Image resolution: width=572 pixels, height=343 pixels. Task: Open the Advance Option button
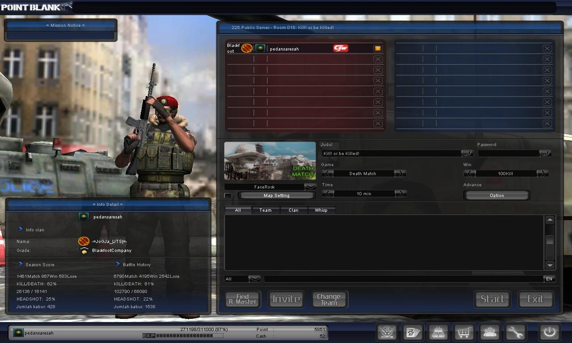(x=496, y=196)
